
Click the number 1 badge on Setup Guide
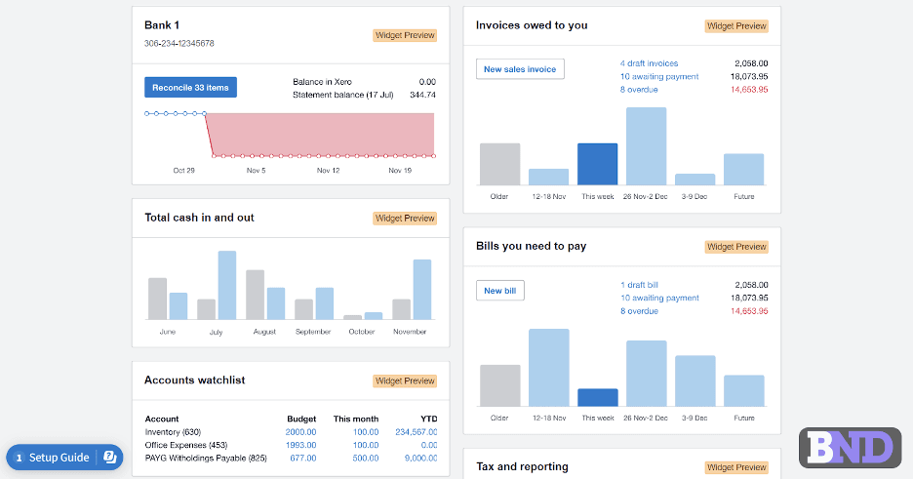(19, 458)
